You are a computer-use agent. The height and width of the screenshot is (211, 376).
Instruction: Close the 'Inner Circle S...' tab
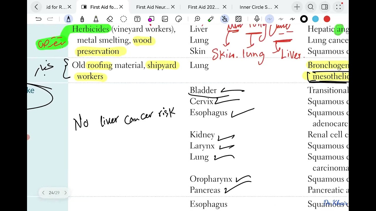(276, 7)
